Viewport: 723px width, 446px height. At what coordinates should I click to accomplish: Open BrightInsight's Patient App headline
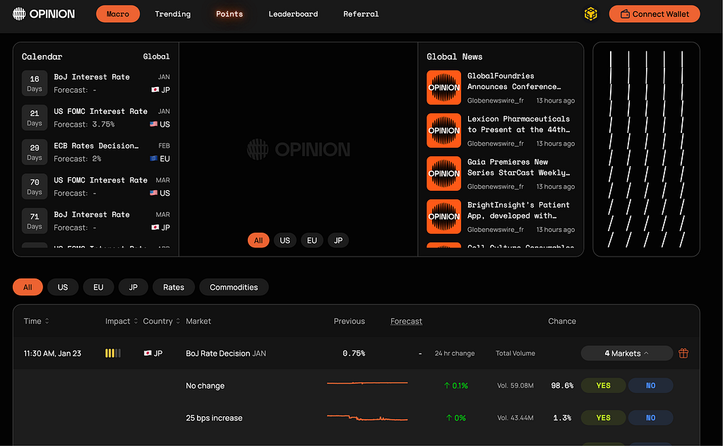[518, 210]
